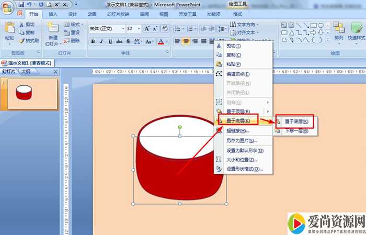366x235 pixels.
Task: Click the Quick Styles (快速样式) icon
Action: point(357,29)
